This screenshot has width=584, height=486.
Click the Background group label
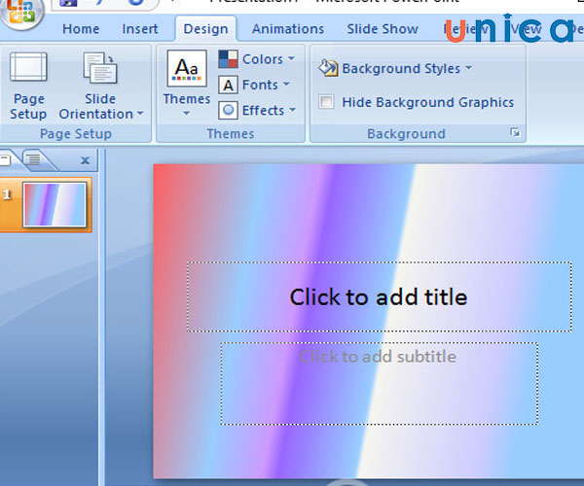(406, 134)
